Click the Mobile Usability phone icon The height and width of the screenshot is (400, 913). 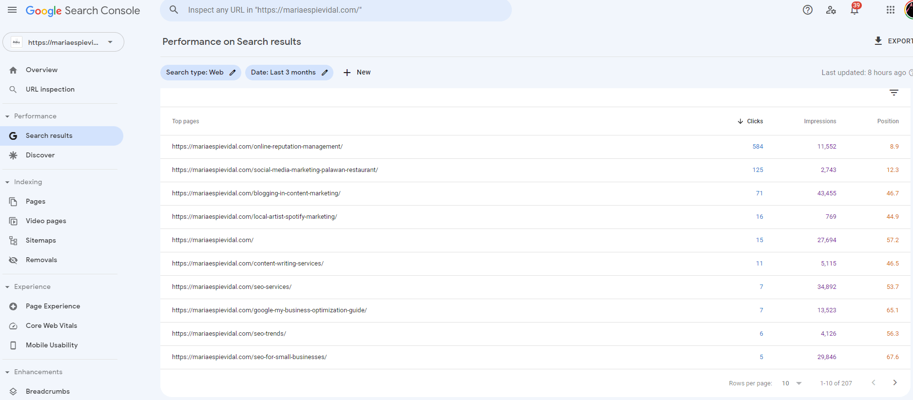pos(13,345)
